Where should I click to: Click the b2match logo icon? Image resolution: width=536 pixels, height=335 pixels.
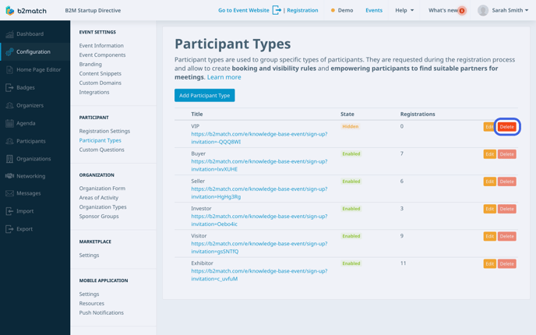point(10,11)
